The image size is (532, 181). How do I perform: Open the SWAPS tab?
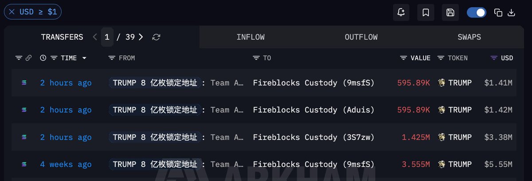click(469, 37)
